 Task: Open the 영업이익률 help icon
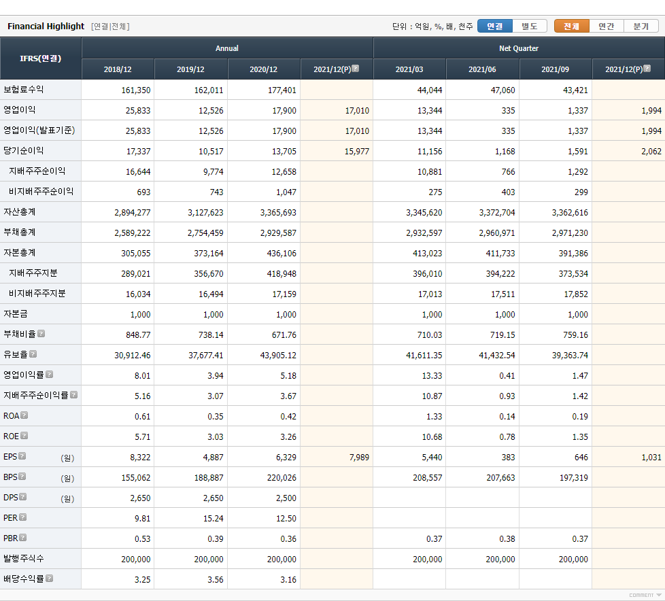(49, 375)
